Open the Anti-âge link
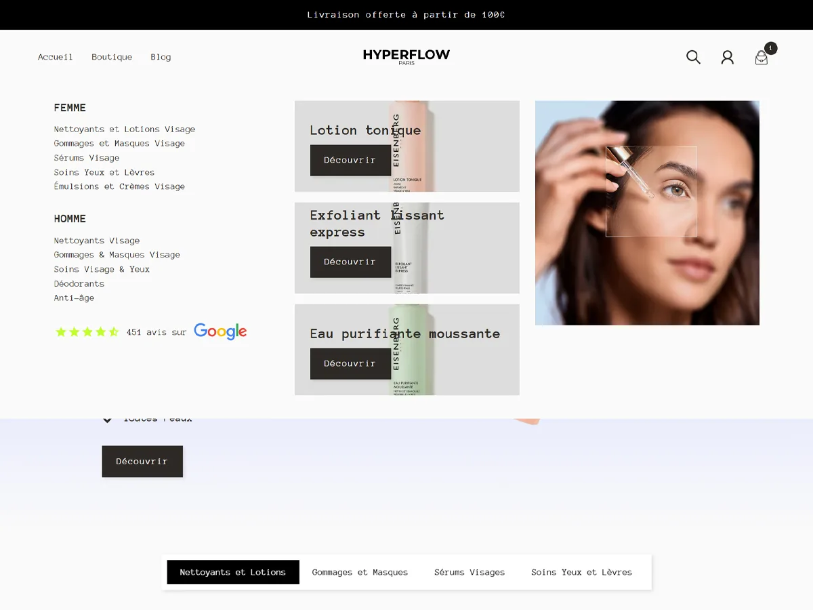 point(74,298)
